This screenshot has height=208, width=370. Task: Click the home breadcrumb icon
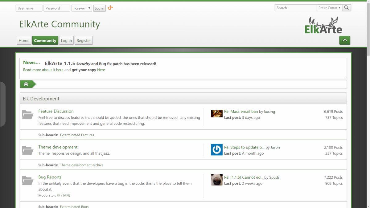tap(26, 84)
